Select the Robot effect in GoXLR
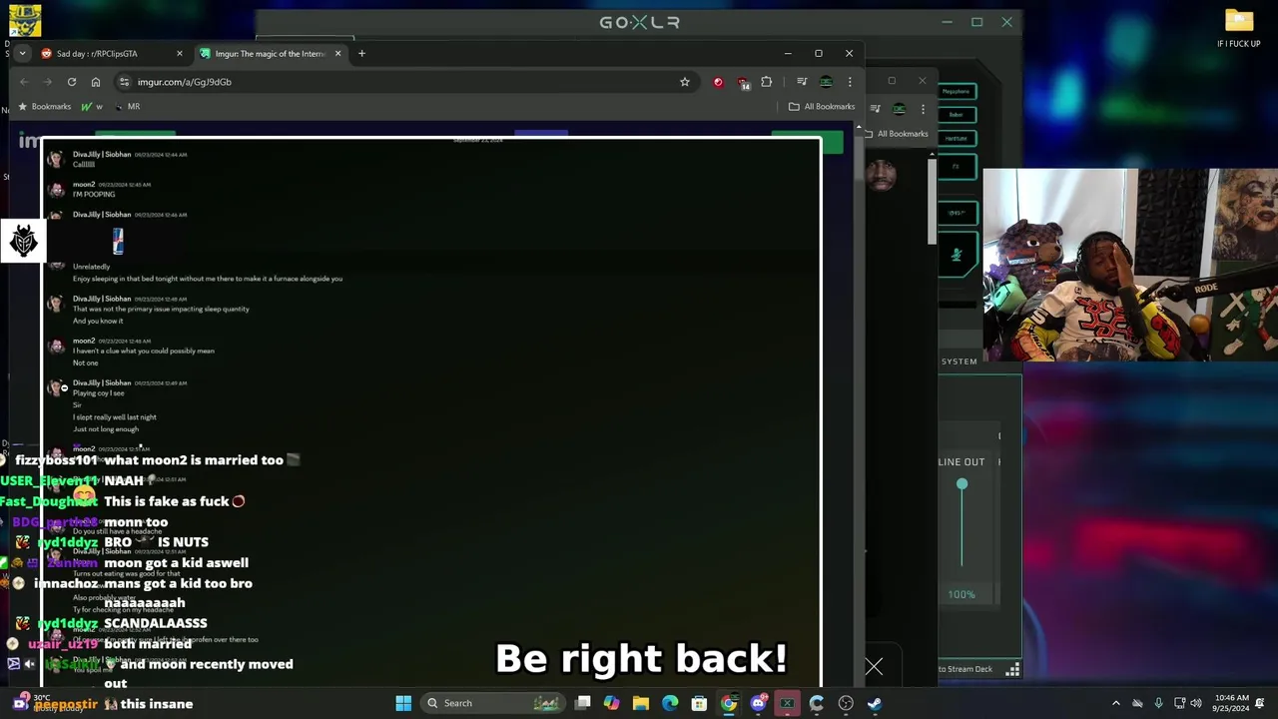Screen dimensions: 1278x719 click(957, 115)
